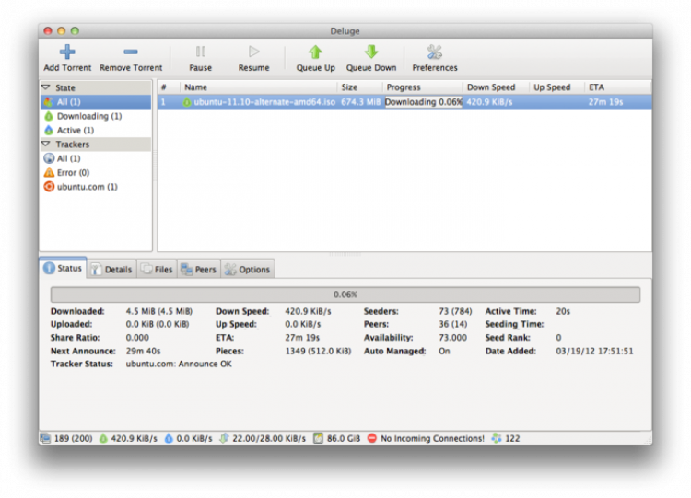Pause the selected torrent
The width and height of the screenshot is (691, 498).
click(201, 58)
